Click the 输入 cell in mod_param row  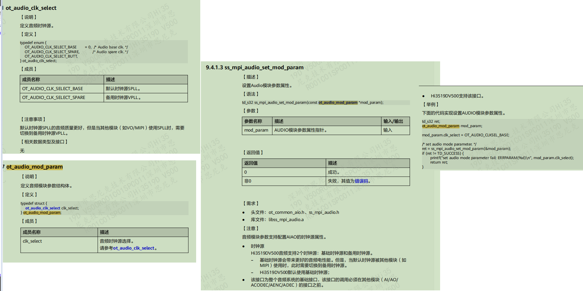click(395, 130)
